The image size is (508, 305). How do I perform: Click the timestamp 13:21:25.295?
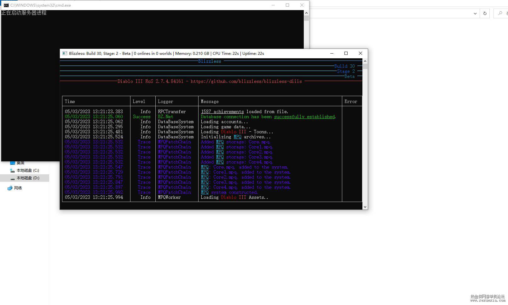coord(108,127)
